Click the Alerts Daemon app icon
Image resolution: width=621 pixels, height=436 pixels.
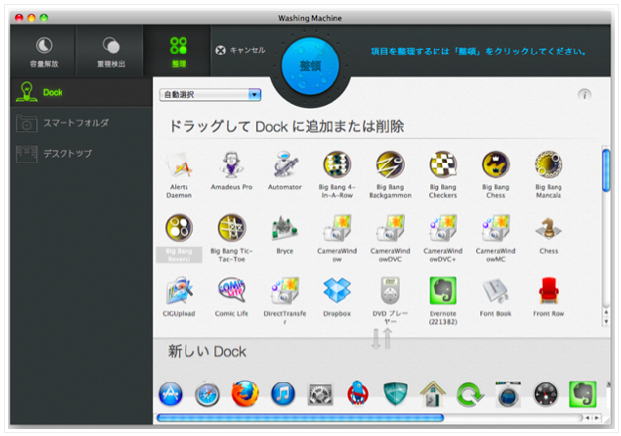pos(179,164)
